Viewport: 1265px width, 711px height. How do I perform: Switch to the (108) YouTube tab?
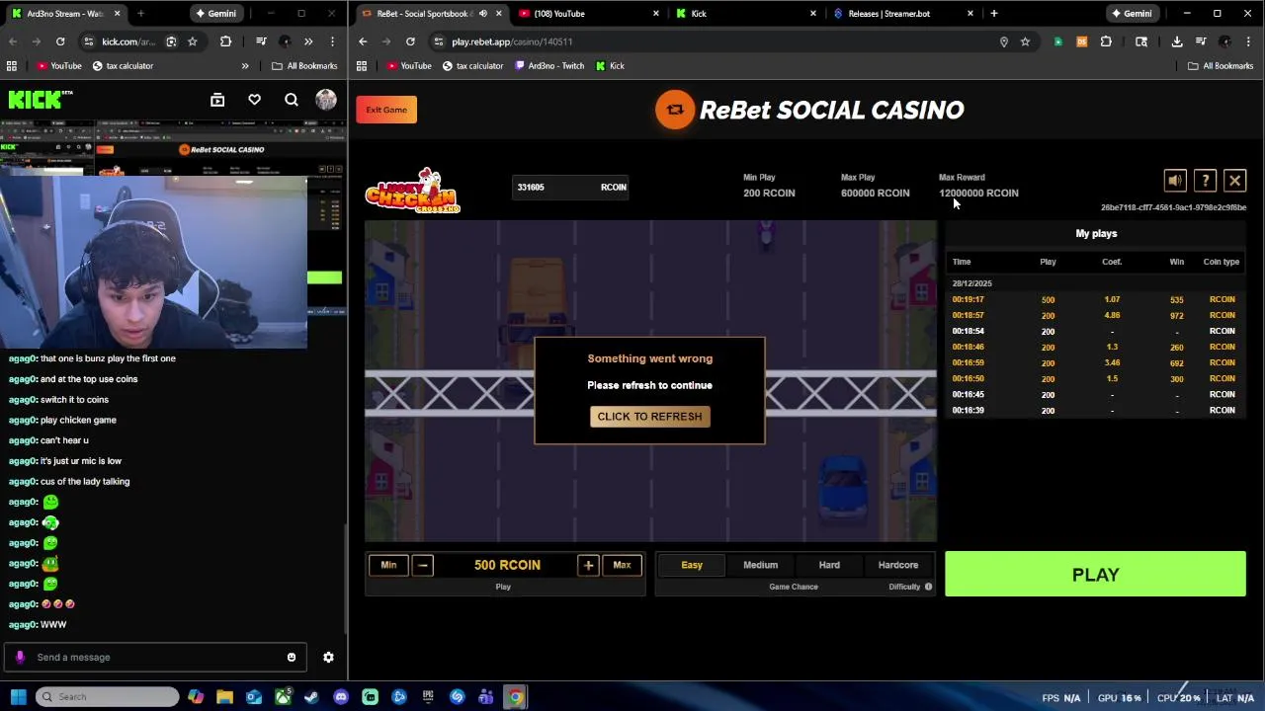tap(589, 14)
